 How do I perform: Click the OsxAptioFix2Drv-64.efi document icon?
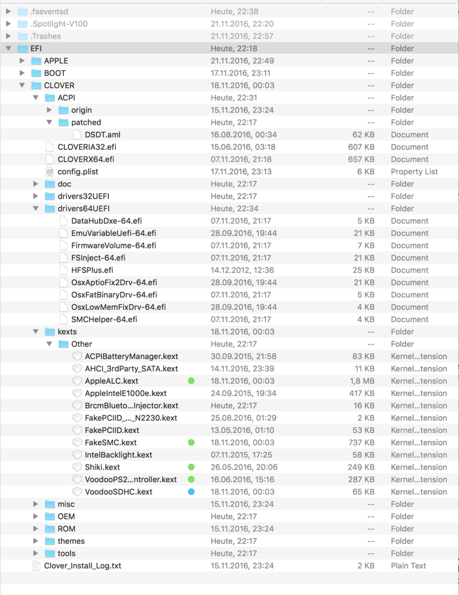[x=63, y=282]
